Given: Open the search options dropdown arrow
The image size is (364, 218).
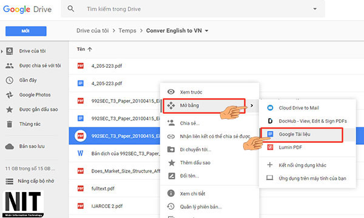Looking at the screenshot, I should click(315, 9).
